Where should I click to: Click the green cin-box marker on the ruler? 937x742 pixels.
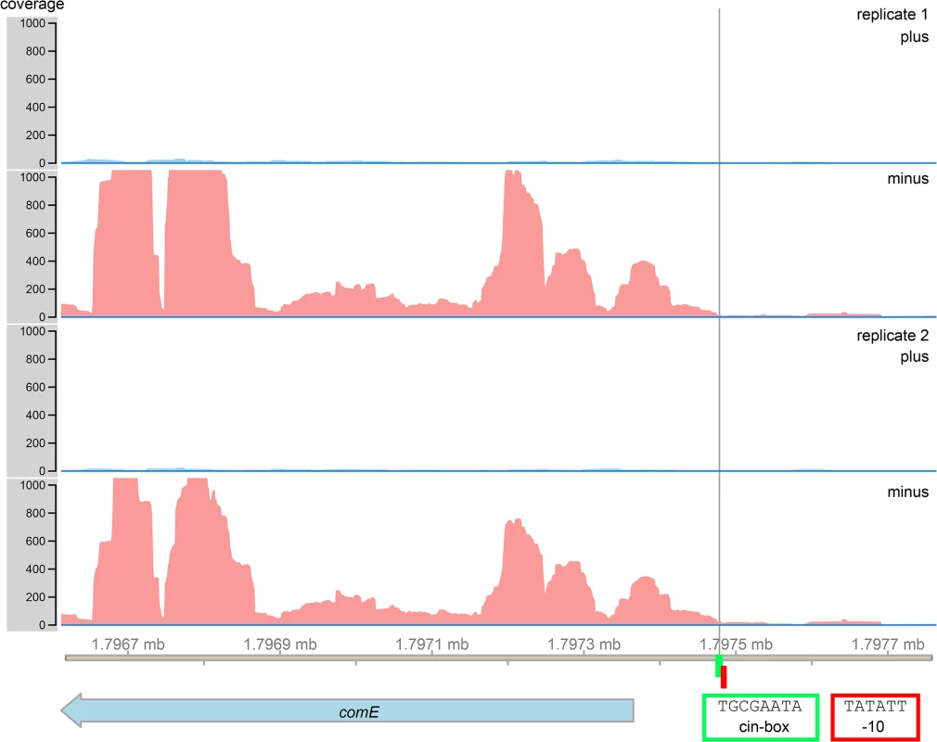click(x=719, y=666)
